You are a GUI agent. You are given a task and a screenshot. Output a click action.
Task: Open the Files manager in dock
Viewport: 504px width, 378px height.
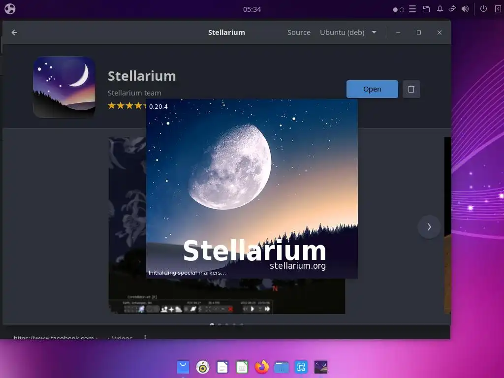coord(281,367)
